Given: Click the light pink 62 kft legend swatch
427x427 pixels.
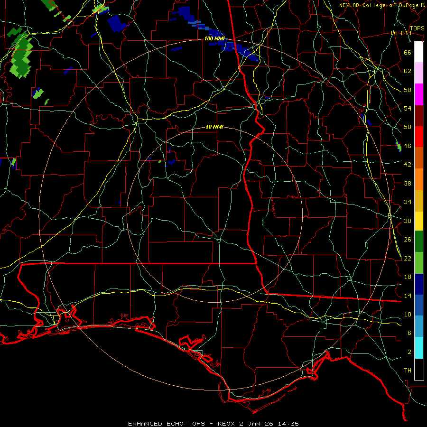Looking at the screenshot, I should pyautogui.click(x=419, y=73).
